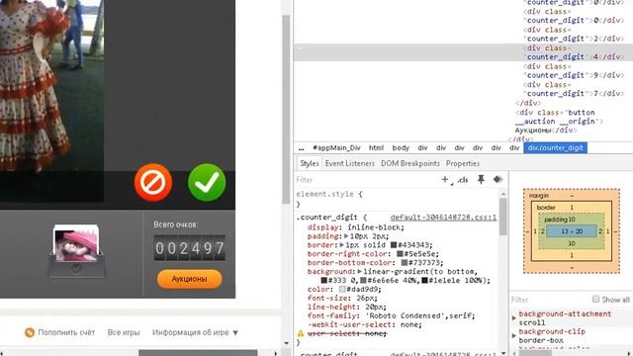633x356 pixels.
Task: Click the green checkmark approve button
Action: [x=207, y=182]
